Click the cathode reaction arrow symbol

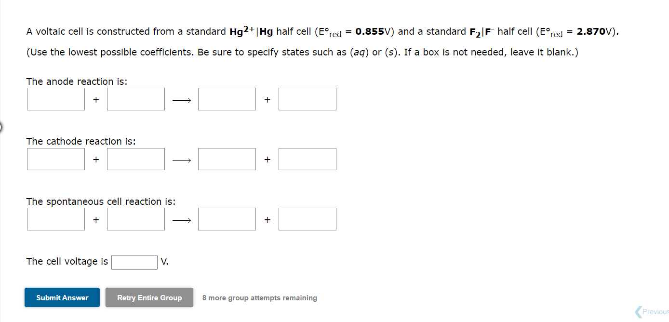pos(182,160)
